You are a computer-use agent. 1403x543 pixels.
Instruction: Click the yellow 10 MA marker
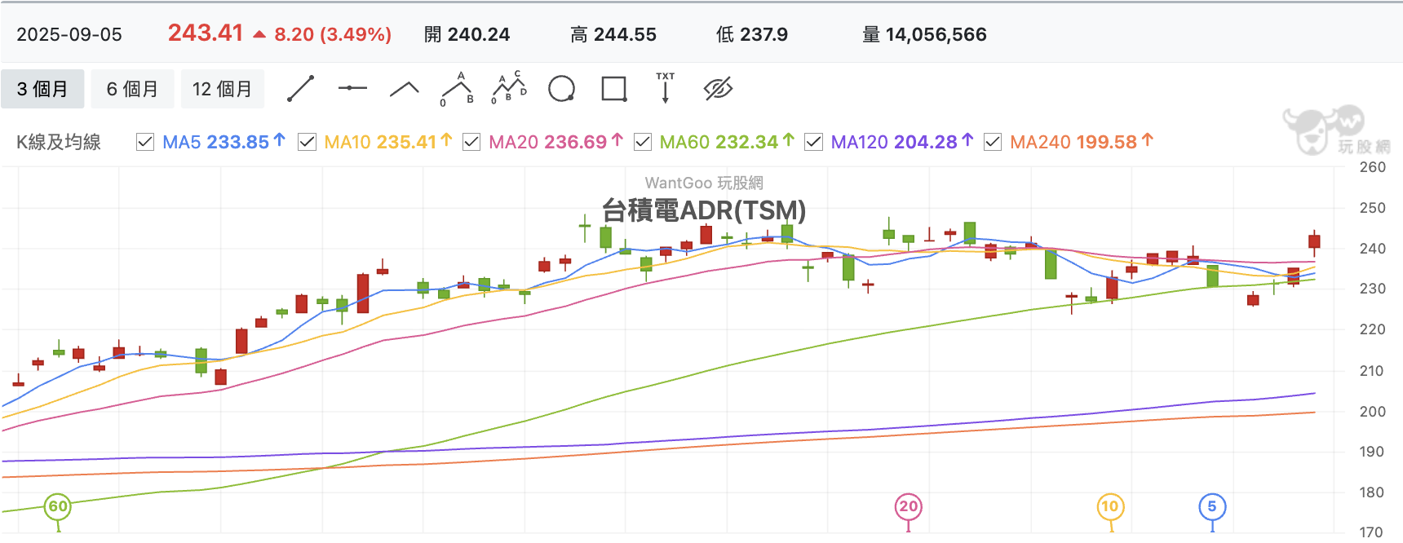[x=1110, y=506]
